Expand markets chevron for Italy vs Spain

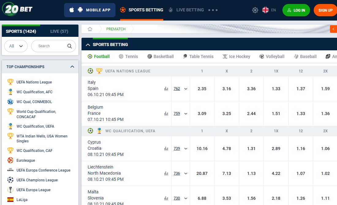coord(186,89)
